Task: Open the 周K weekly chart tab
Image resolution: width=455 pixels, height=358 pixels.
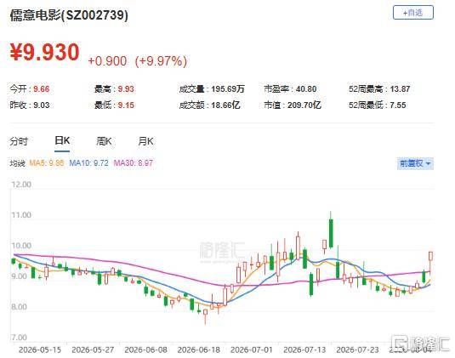Action: [x=104, y=141]
